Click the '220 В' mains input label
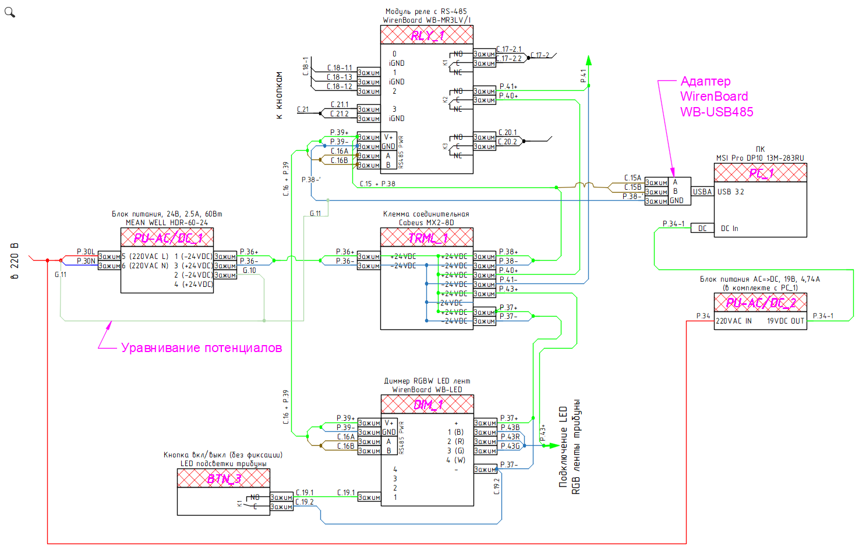Viewport: 859px width, 554px height. pyautogui.click(x=15, y=261)
